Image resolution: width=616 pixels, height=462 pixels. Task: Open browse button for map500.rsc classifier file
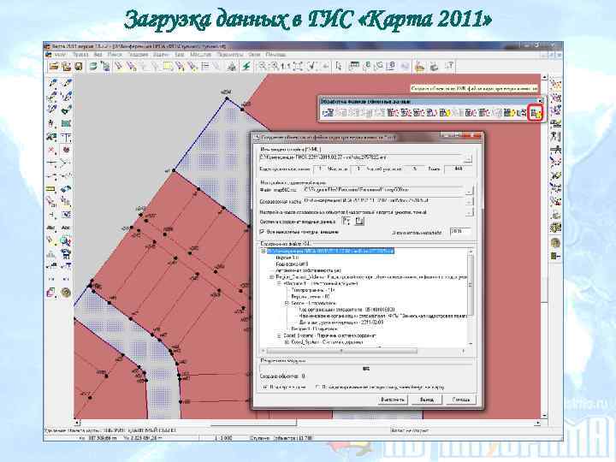470,191
